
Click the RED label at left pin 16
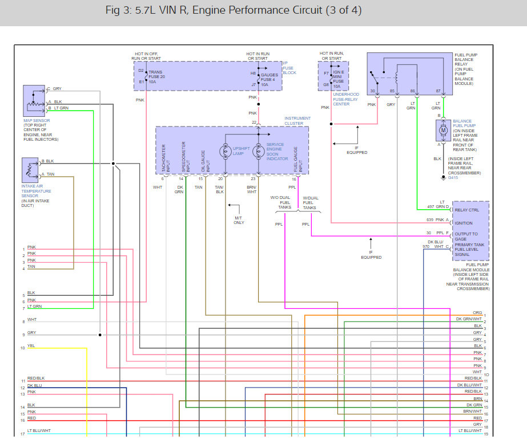(x=31, y=418)
